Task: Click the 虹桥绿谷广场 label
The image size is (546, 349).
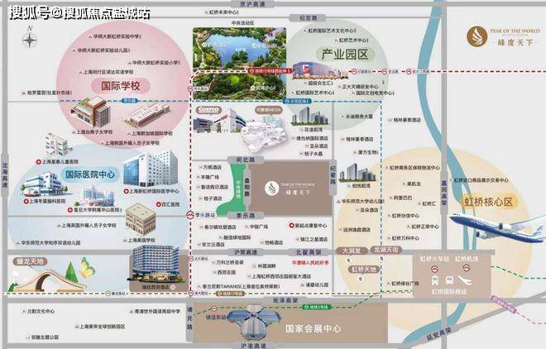Action: tap(405, 284)
